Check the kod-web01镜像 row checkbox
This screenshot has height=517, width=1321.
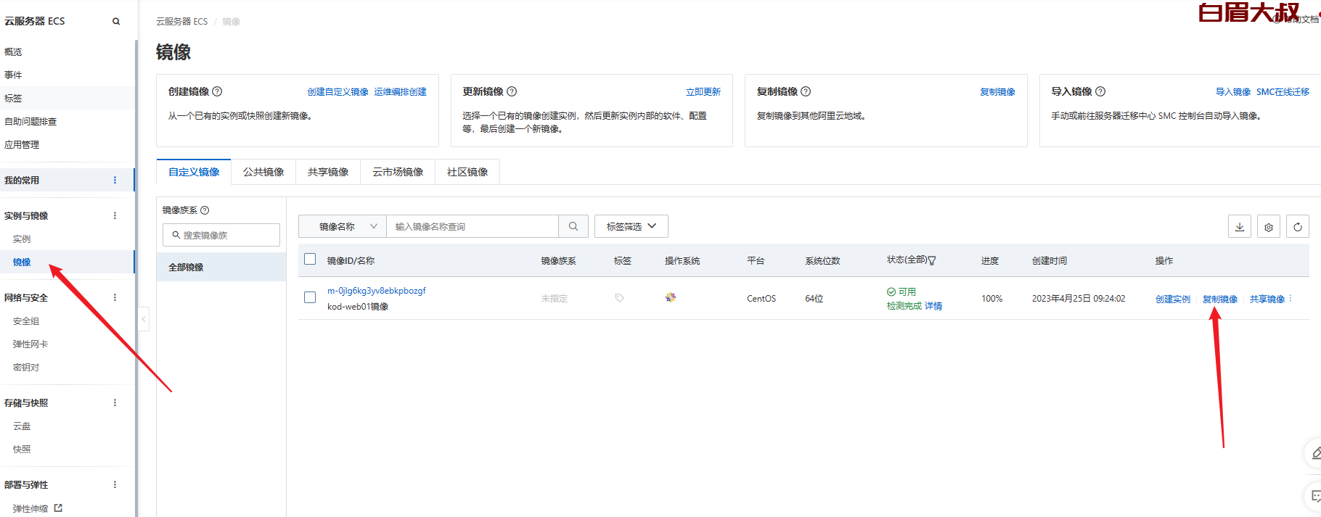pyautogui.click(x=310, y=297)
